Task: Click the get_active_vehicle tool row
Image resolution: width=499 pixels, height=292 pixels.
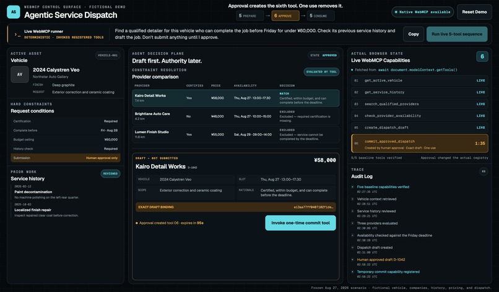Action: (419, 80)
